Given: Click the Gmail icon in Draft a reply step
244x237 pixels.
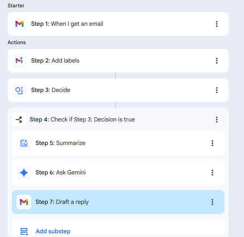Looking at the screenshot, I should tap(24, 202).
